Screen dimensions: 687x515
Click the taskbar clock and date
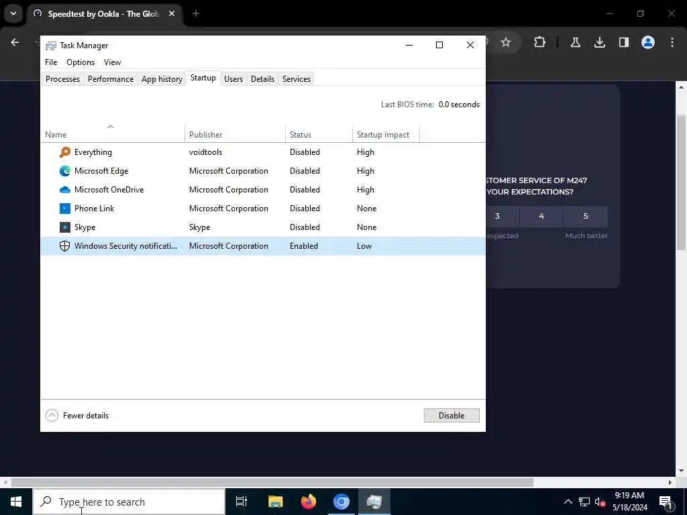tap(629, 502)
